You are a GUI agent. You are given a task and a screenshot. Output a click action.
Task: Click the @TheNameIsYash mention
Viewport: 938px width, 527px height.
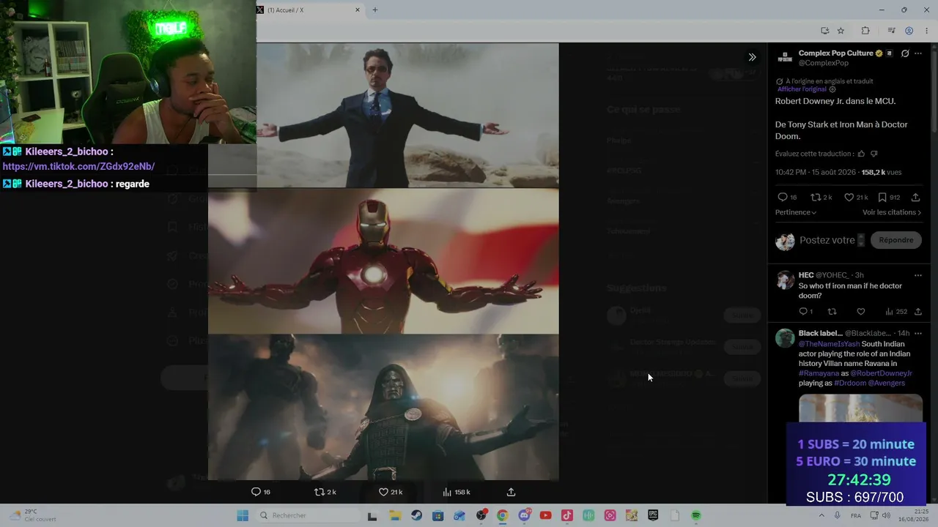coord(829,344)
